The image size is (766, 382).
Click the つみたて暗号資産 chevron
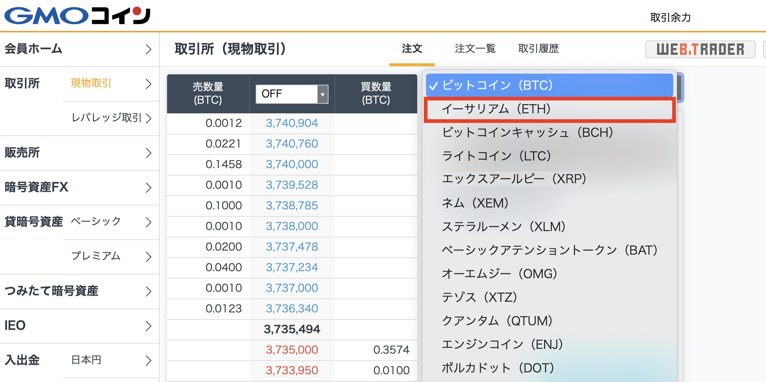148,291
